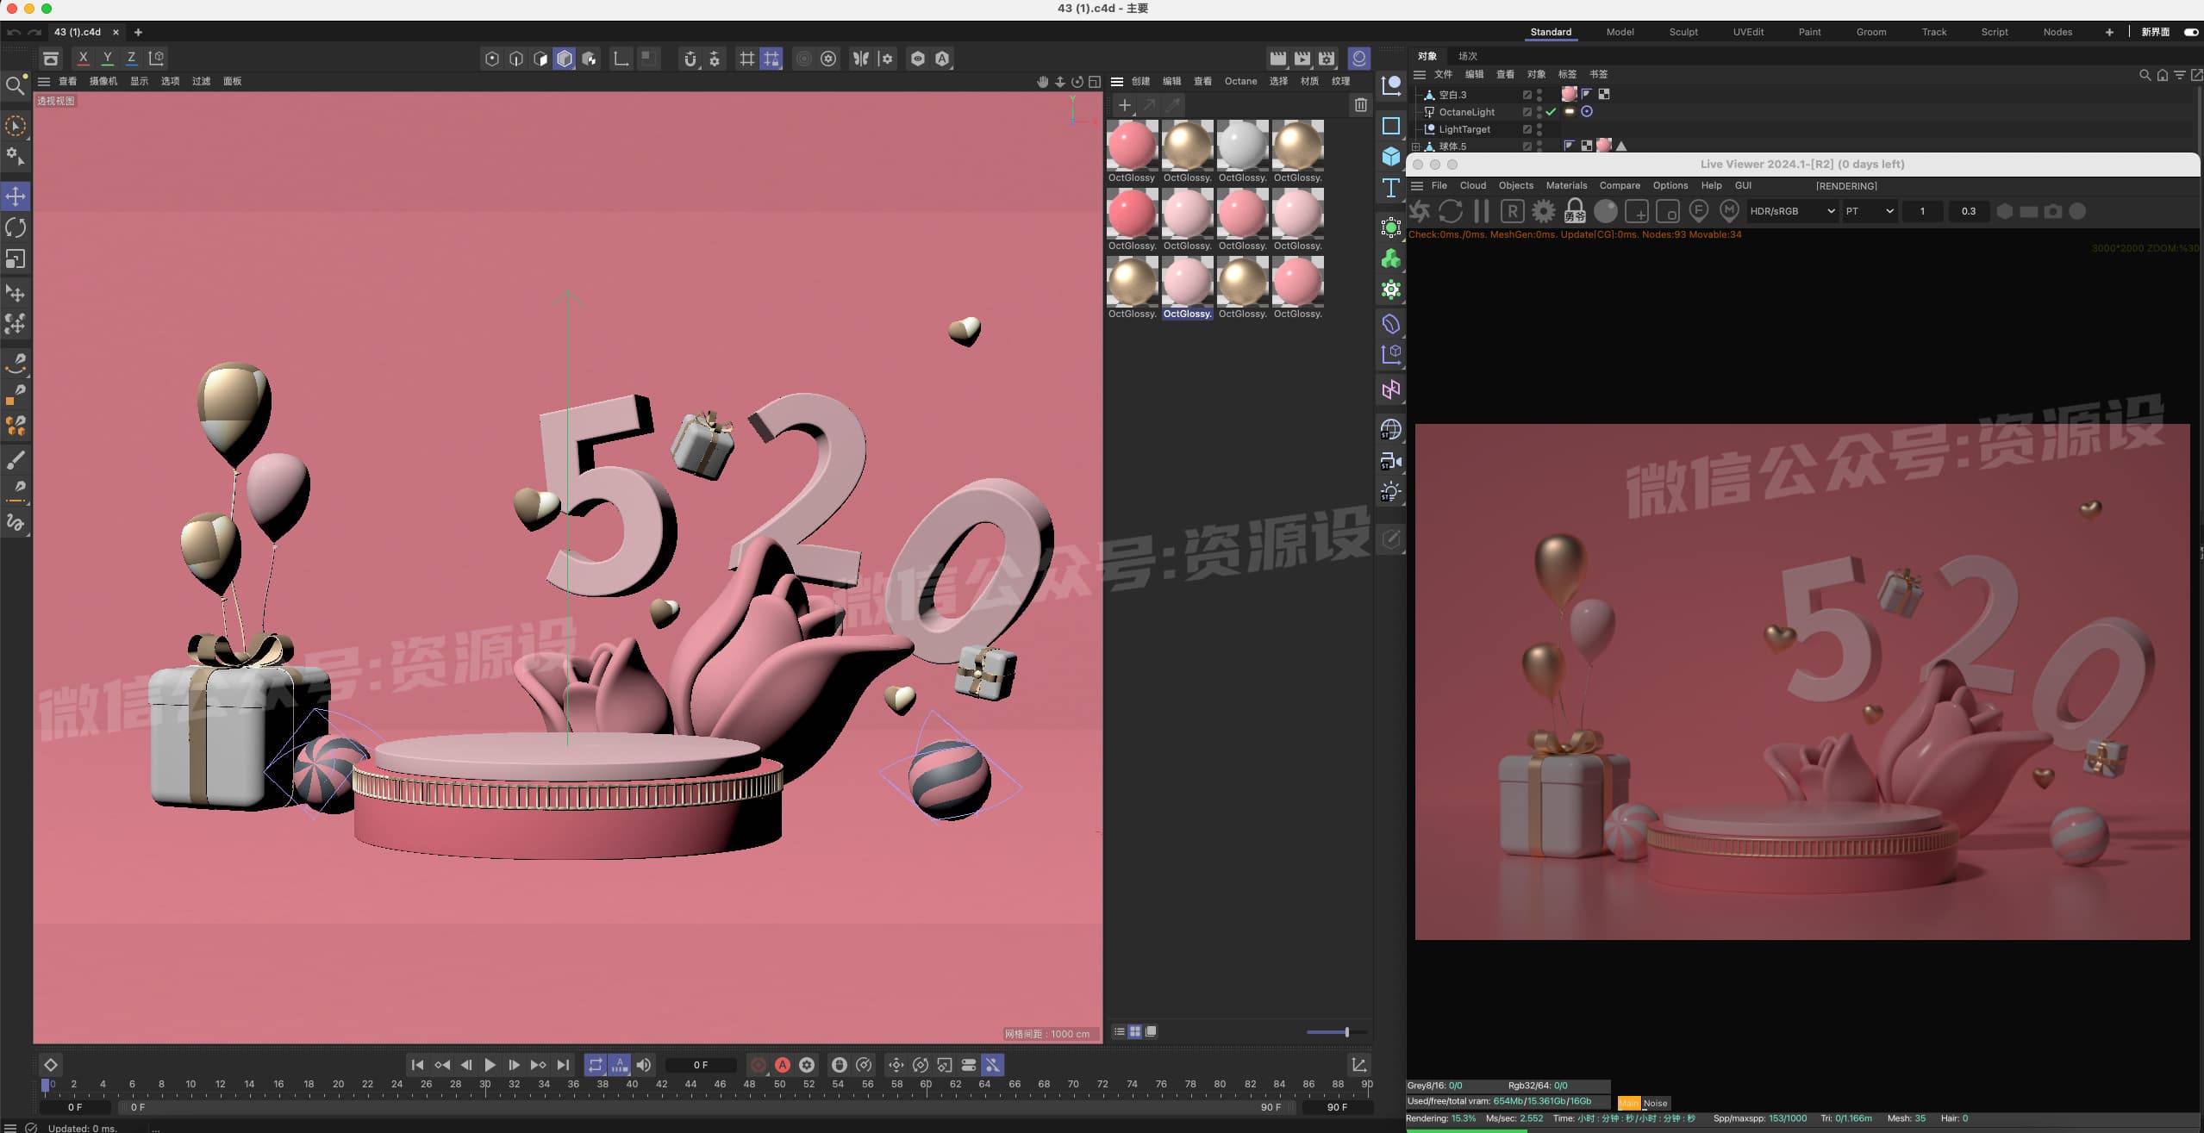
Task: Open the material manager hamburger menu
Action: [x=1116, y=81]
